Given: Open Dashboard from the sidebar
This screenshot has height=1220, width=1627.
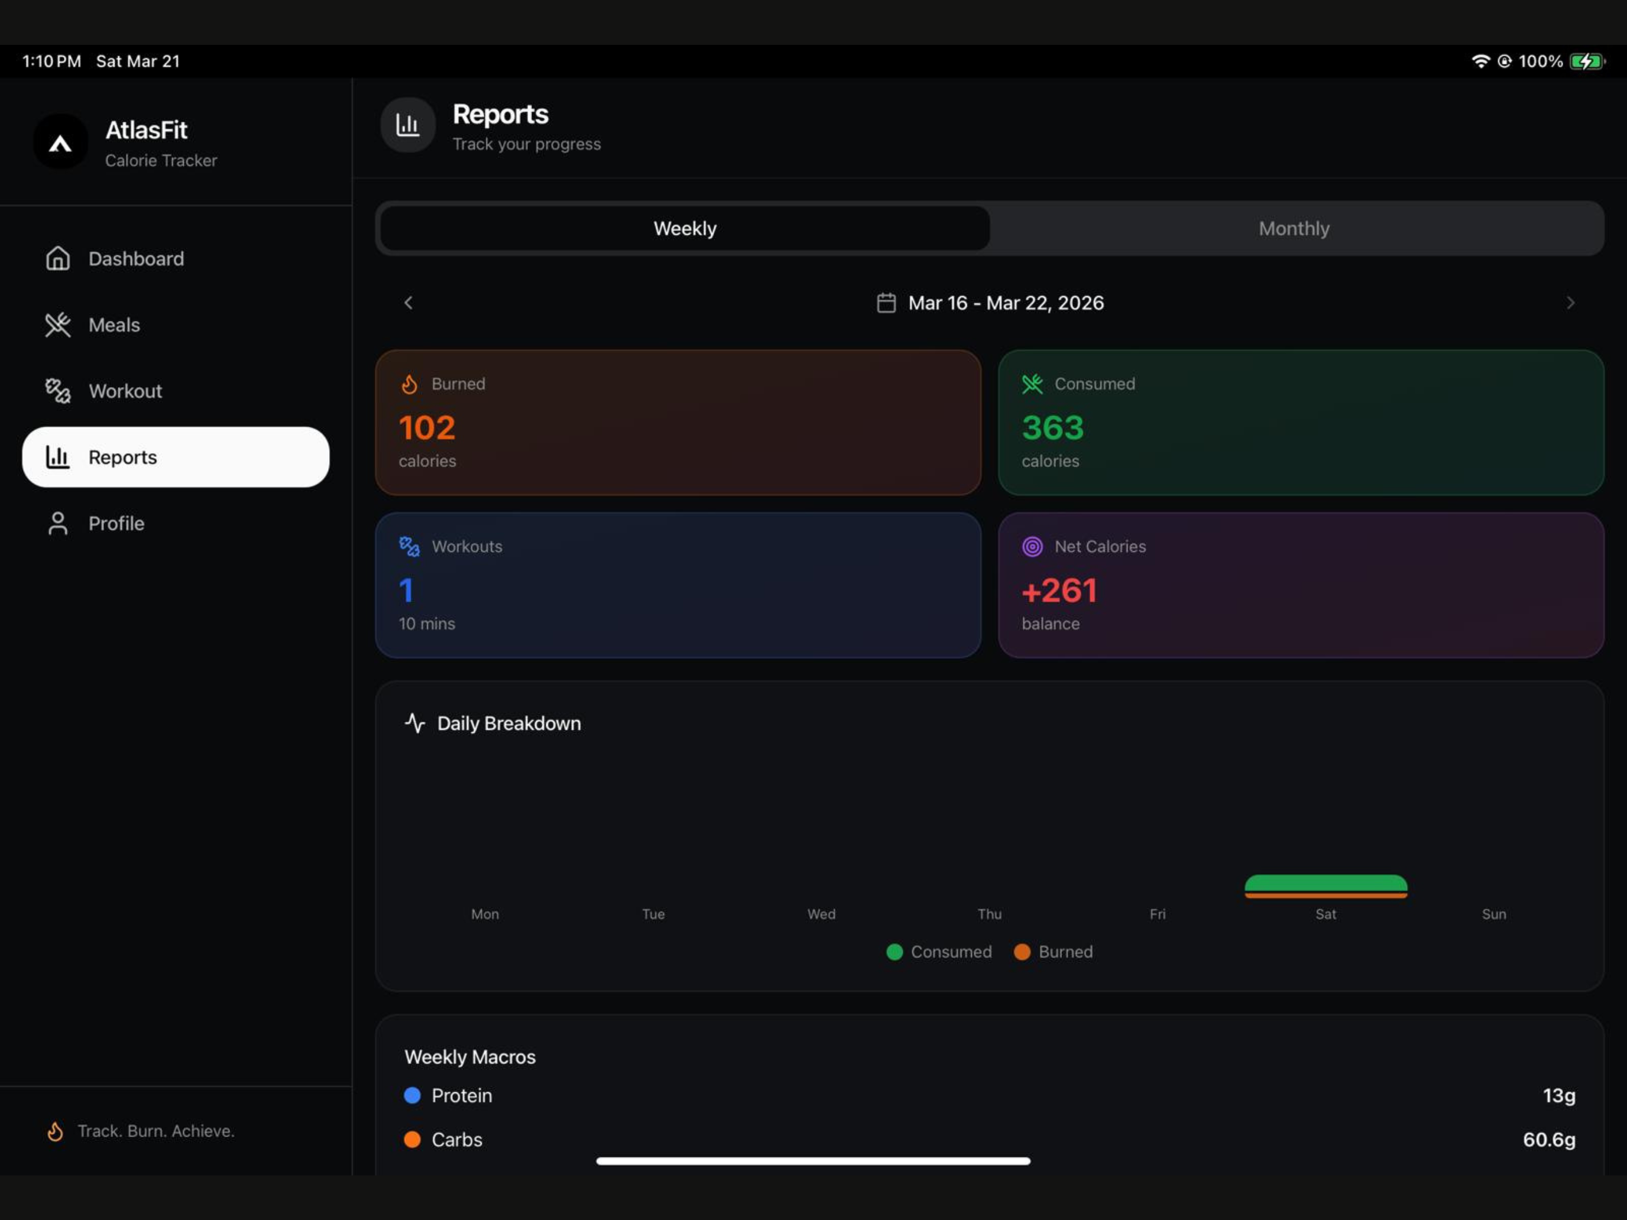Looking at the screenshot, I should tap(176, 259).
